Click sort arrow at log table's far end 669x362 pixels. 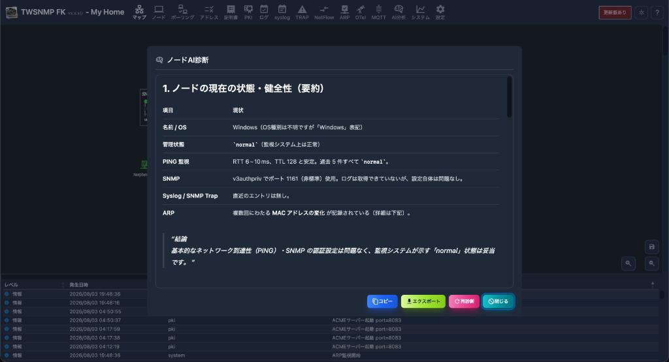pos(653,284)
